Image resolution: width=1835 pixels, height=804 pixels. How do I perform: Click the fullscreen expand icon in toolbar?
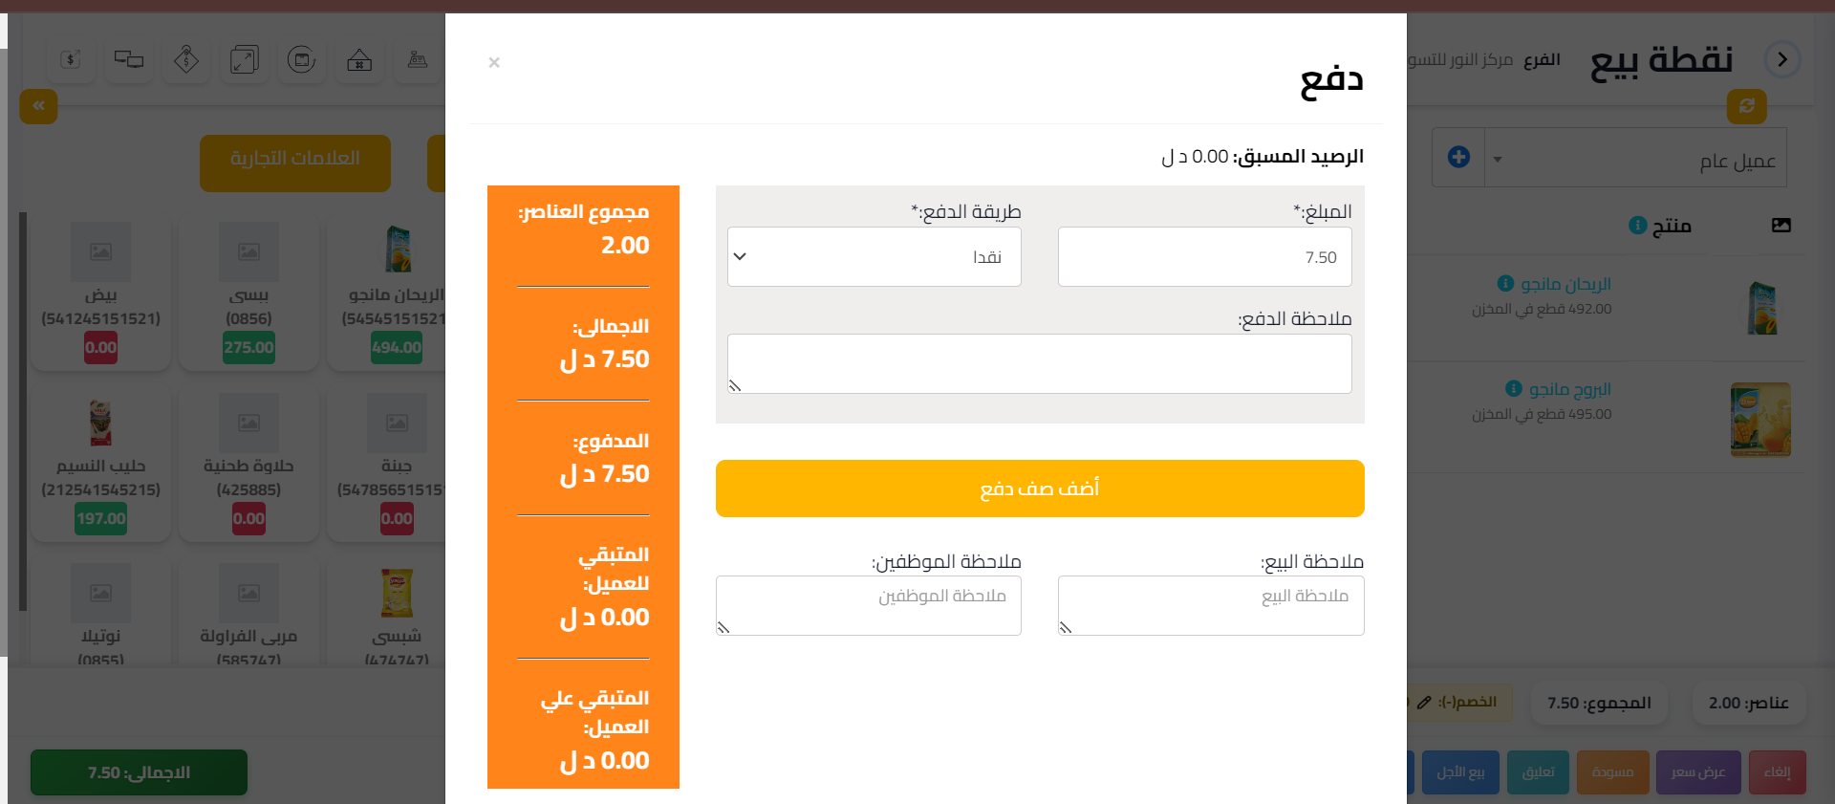coord(245,60)
